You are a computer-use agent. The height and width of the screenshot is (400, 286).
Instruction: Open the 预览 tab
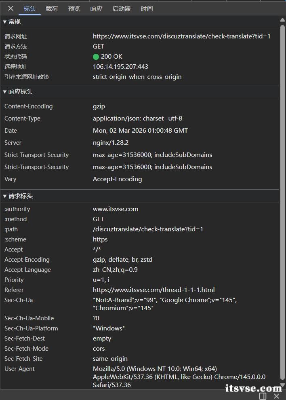[x=74, y=8]
